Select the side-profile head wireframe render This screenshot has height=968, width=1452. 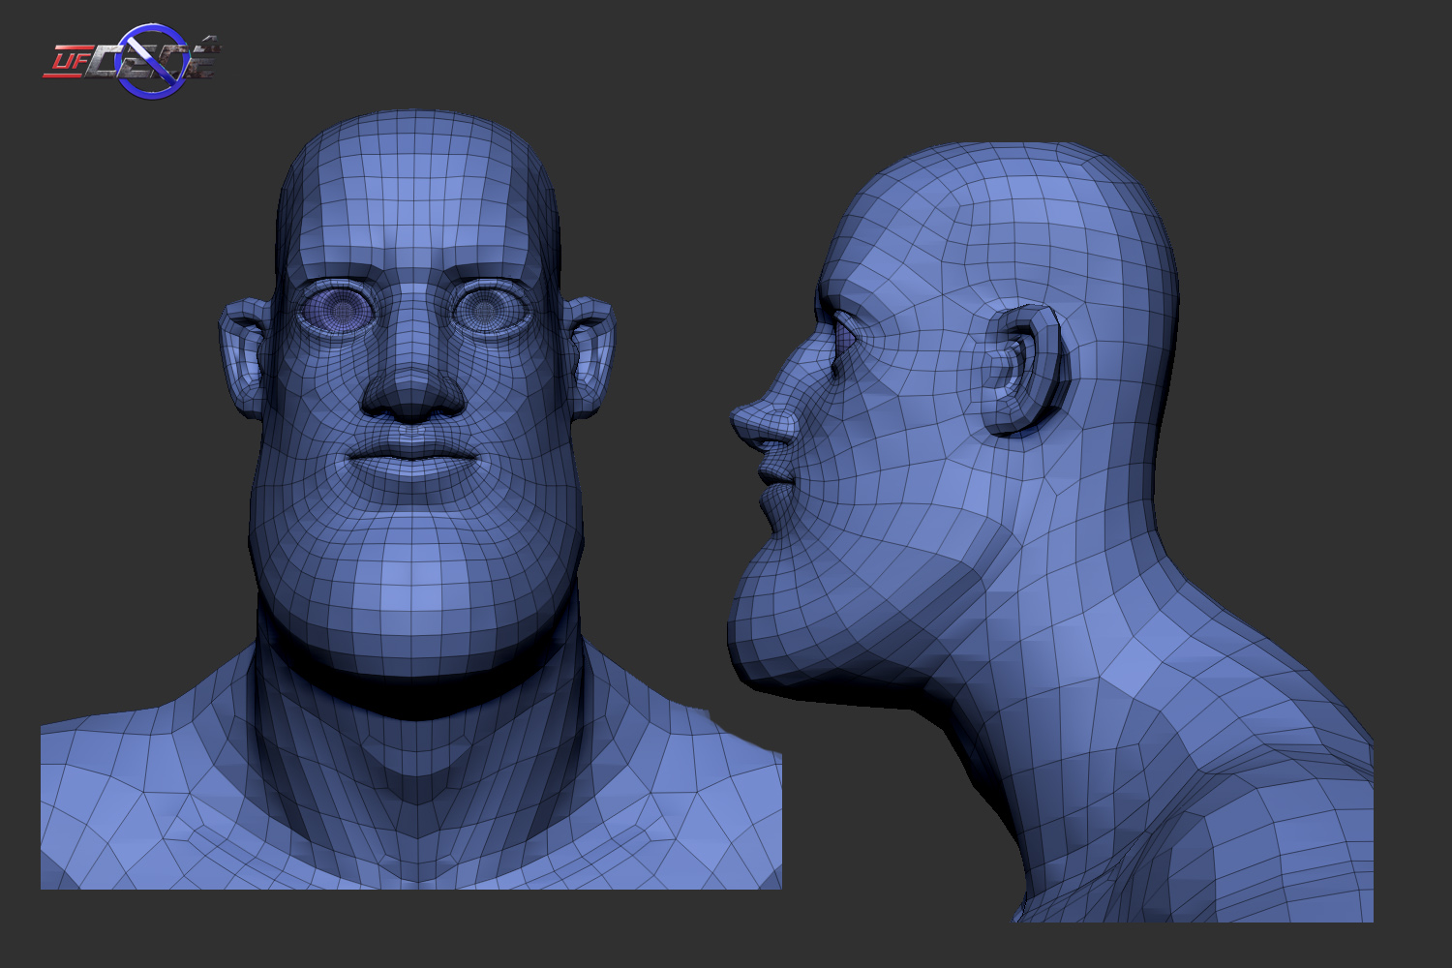pyautogui.click(x=1050, y=532)
